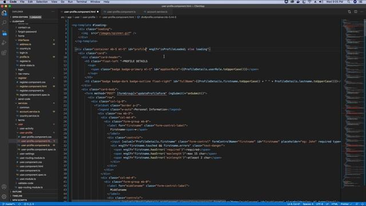Open the Selection menu

(x=42, y=2)
